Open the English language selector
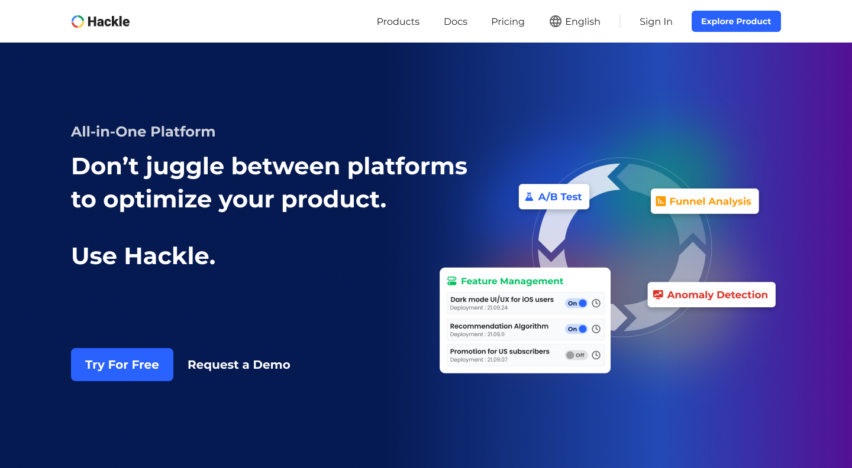The width and height of the screenshot is (852, 468). (x=575, y=22)
